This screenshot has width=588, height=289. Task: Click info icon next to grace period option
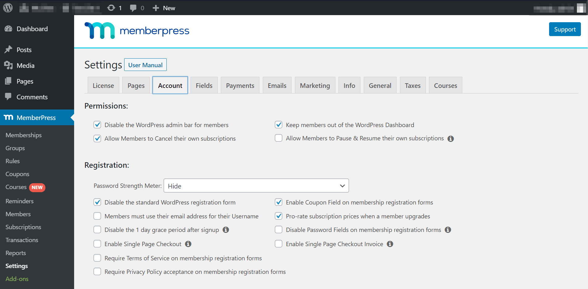226,230
